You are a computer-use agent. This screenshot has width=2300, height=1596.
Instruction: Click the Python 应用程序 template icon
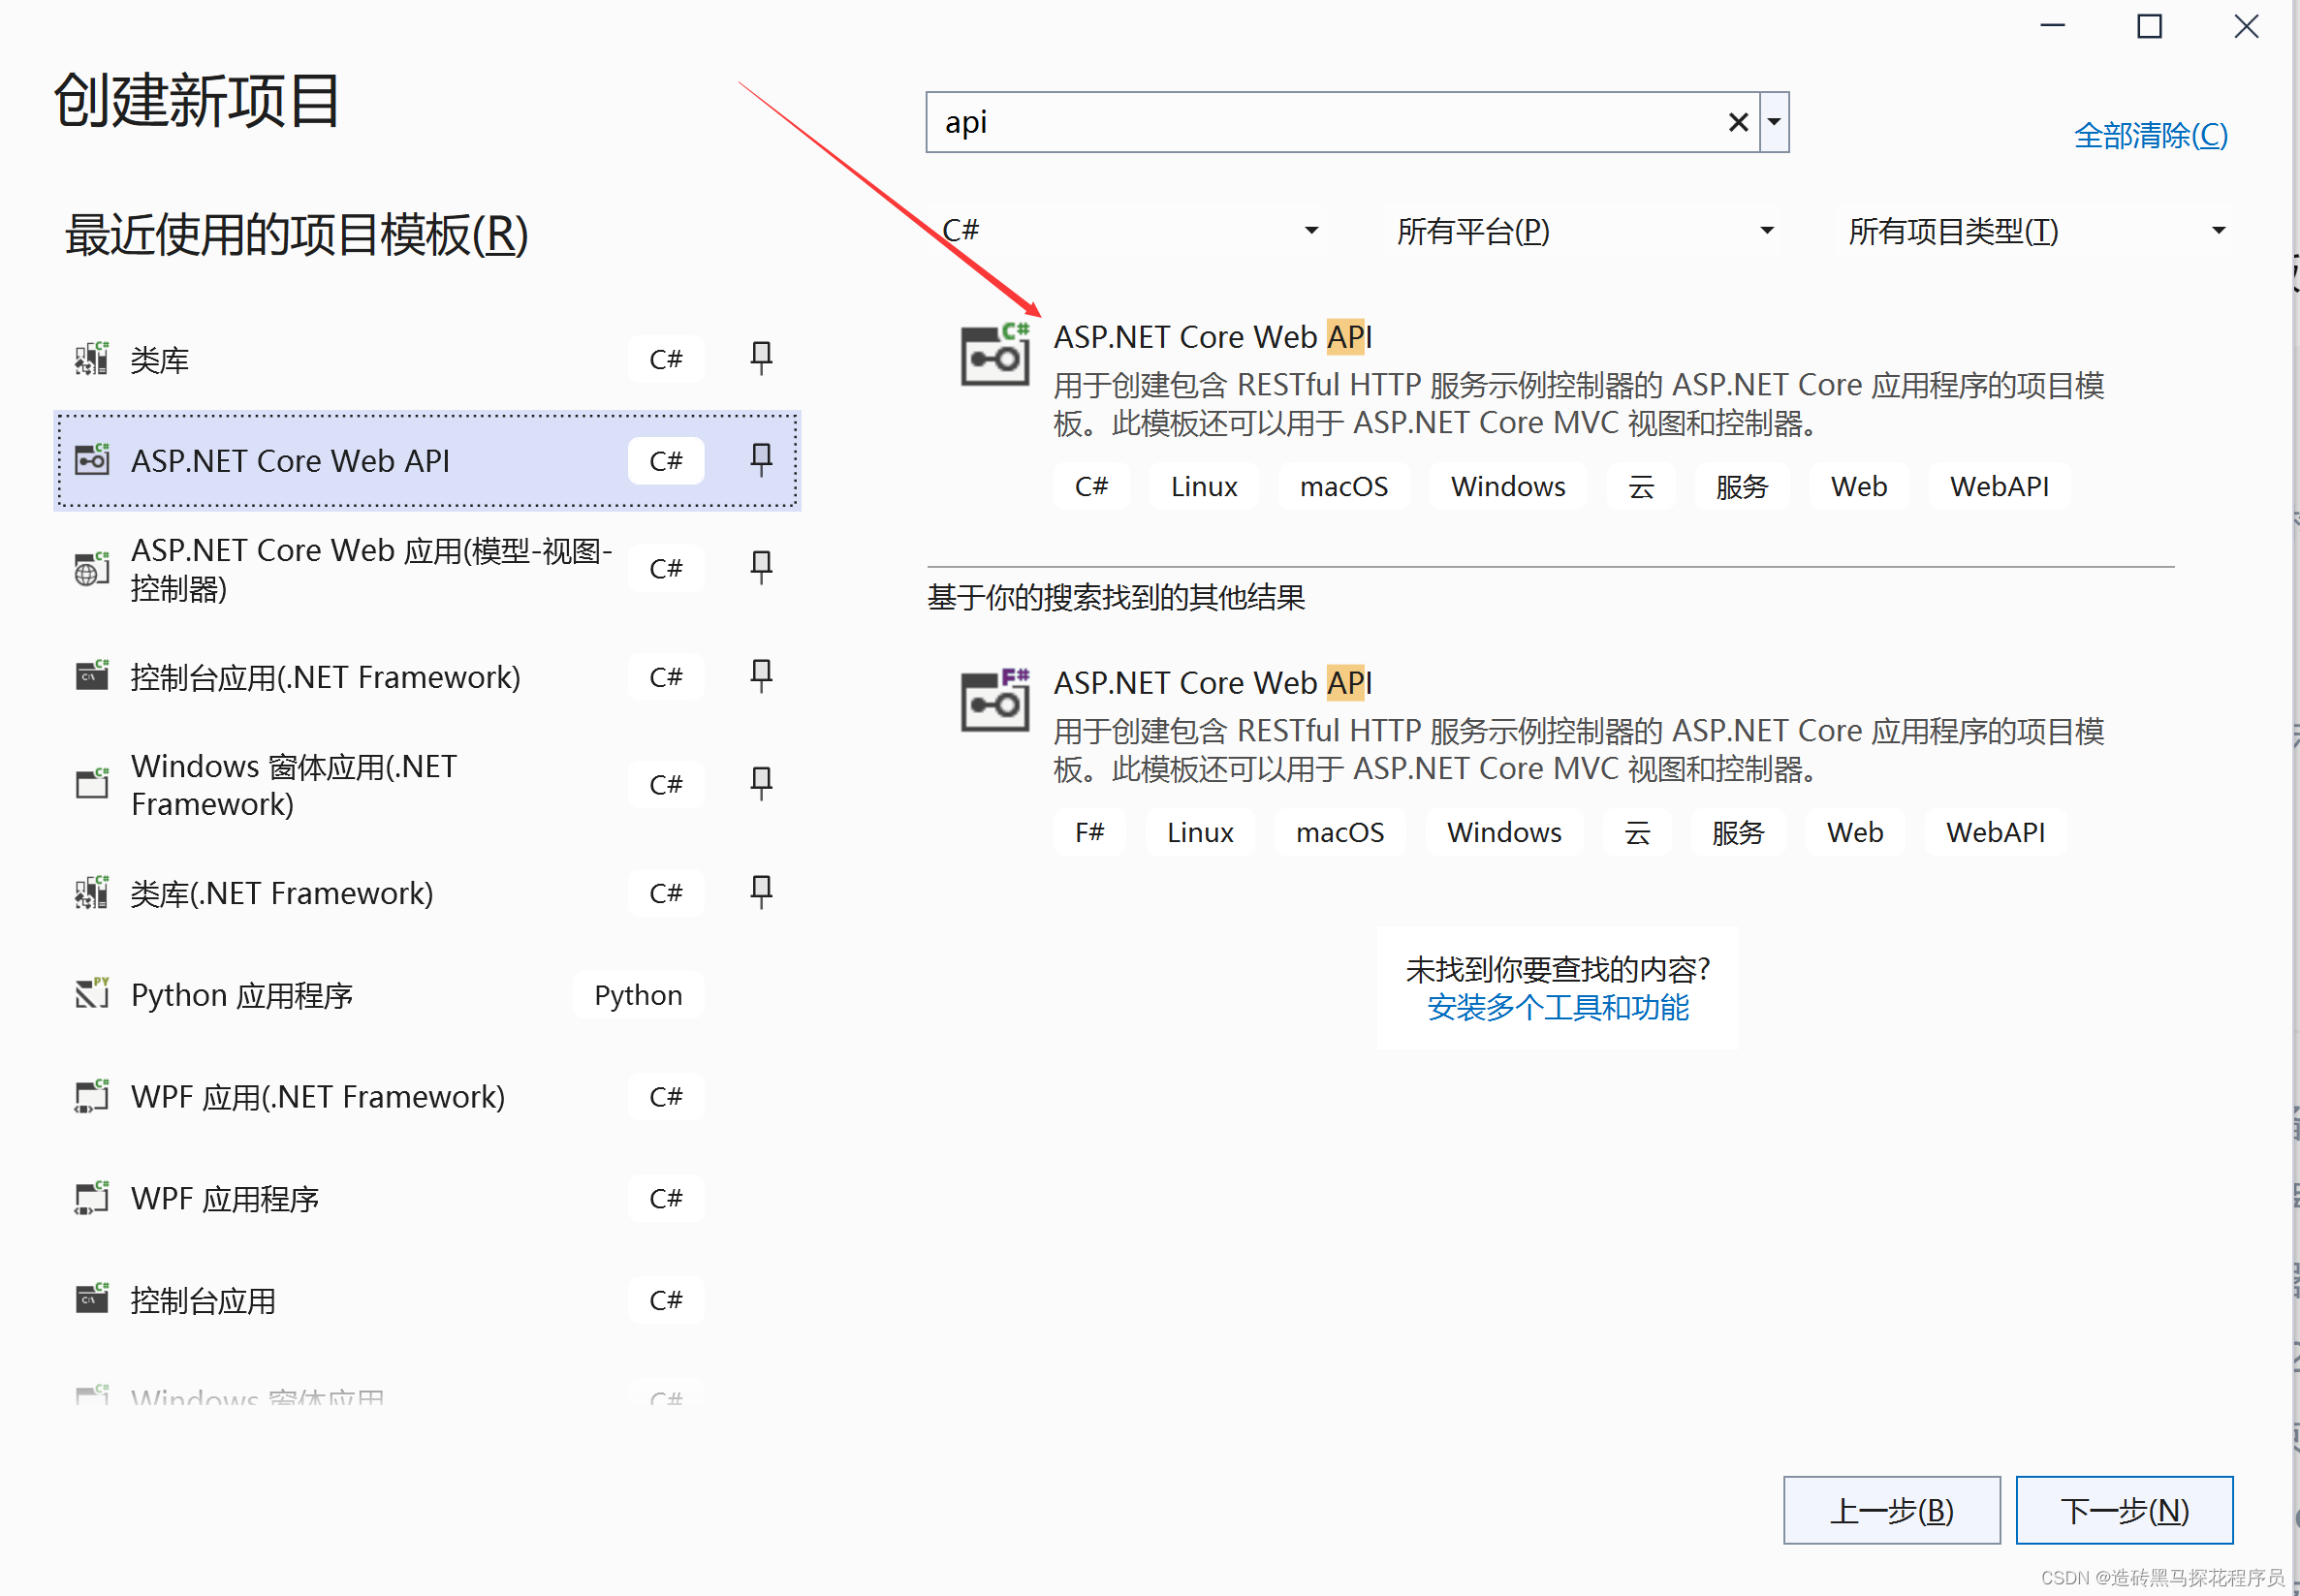pyautogui.click(x=91, y=993)
